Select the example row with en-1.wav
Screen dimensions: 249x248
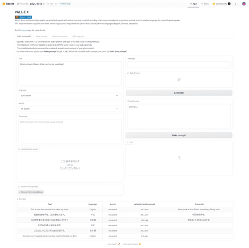click(124, 225)
